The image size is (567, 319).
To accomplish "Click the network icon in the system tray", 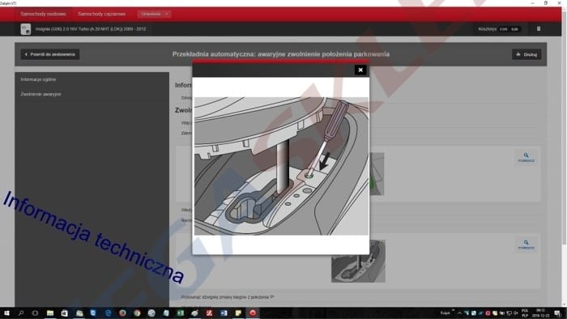I will (509, 313).
